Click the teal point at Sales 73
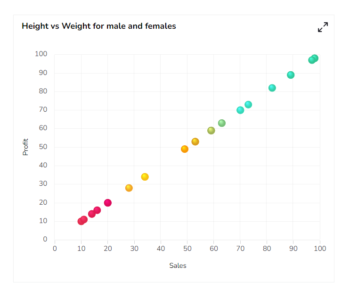Screen dimensions: 350x299 [x=248, y=105]
